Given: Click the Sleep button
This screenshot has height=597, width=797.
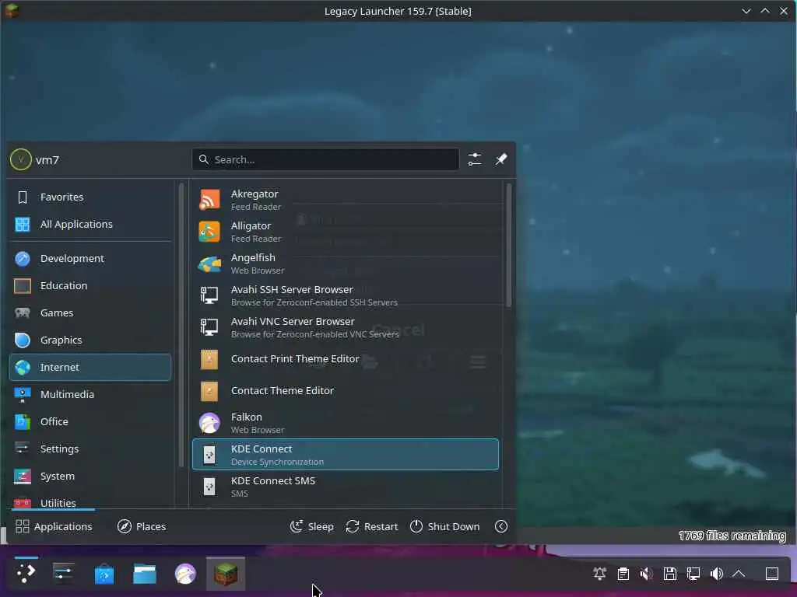Looking at the screenshot, I should pyautogui.click(x=312, y=526).
